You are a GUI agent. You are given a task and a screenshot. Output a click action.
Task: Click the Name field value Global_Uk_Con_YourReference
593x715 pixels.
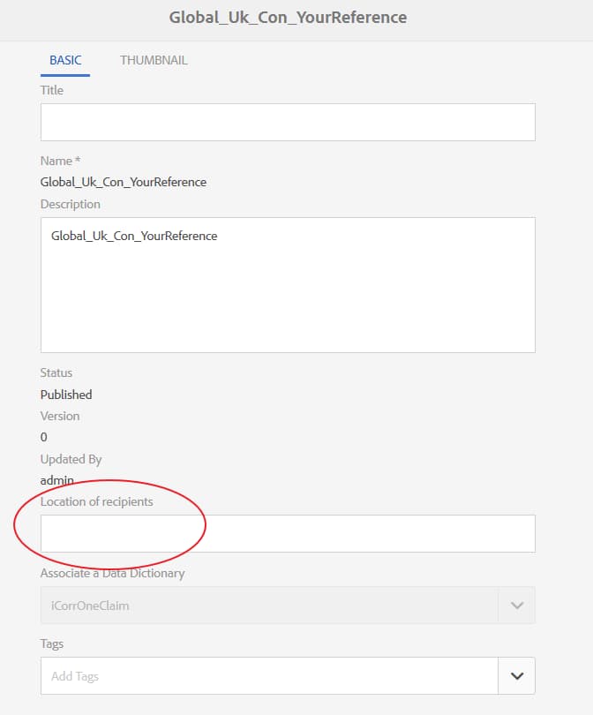[123, 182]
